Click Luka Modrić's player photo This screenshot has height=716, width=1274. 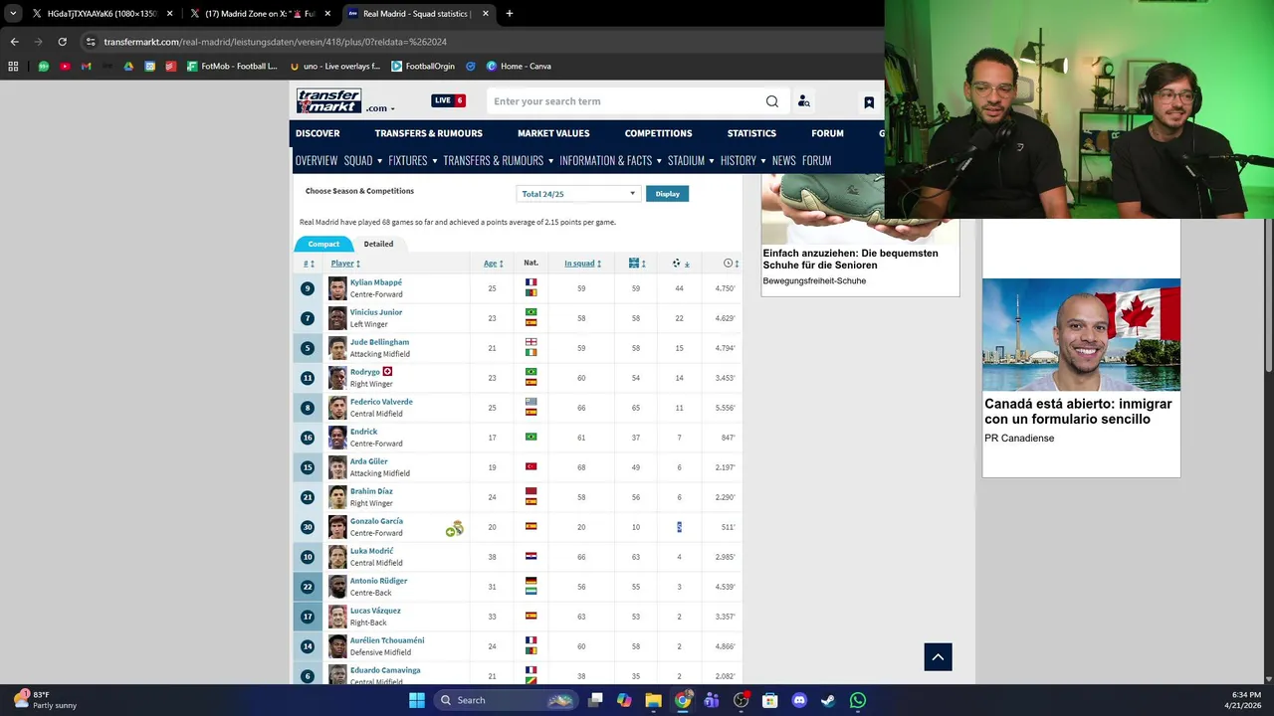click(337, 557)
